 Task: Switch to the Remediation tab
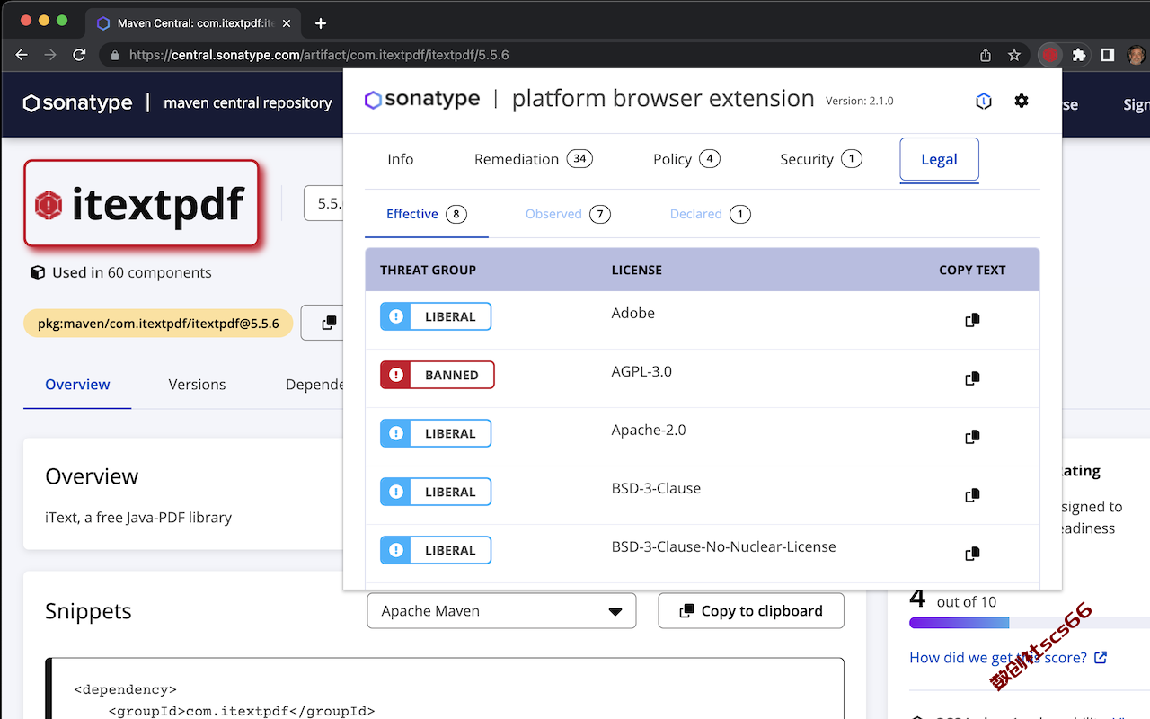click(534, 159)
